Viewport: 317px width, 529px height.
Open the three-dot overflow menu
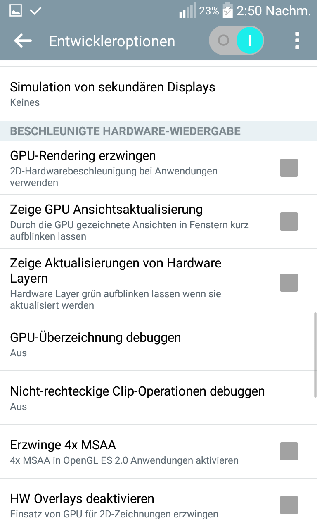click(x=297, y=41)
